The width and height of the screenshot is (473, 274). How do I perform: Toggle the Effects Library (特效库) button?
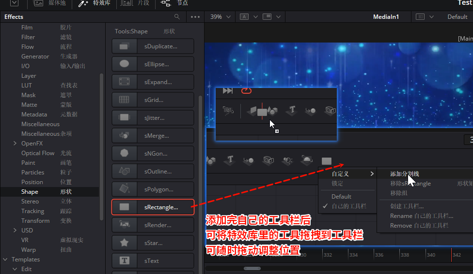[x=94, y=3]
